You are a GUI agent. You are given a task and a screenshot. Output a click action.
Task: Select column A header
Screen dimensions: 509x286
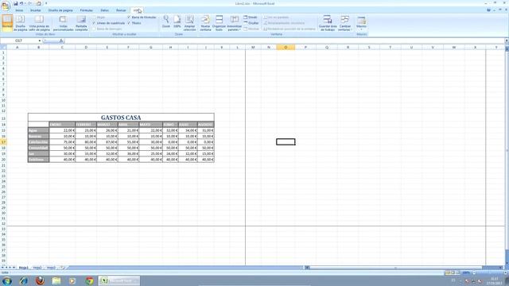[17, 48]
